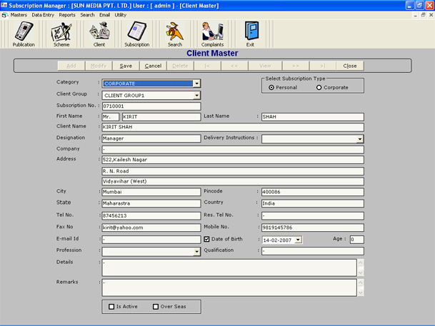Click the State field showing Maharastra
The height and width of the screenshot is (326, 435).
[x=151, y=203]
